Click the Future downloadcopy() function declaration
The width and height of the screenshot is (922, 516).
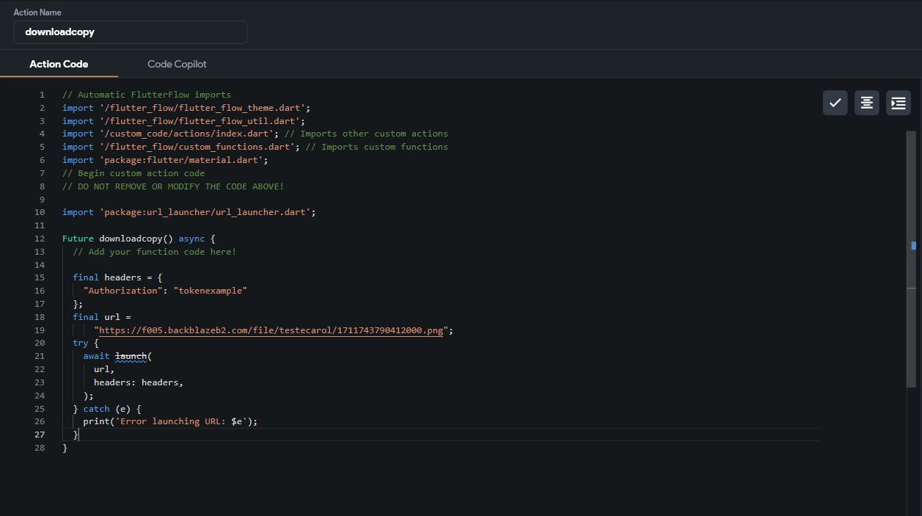(138, 239)
